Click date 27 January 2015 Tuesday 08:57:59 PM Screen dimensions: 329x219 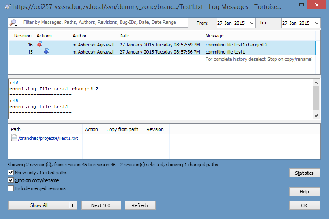coord(160,45)
